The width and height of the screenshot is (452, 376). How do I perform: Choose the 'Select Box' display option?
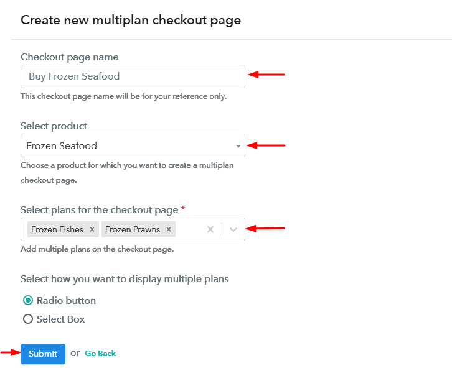(28, 319)
